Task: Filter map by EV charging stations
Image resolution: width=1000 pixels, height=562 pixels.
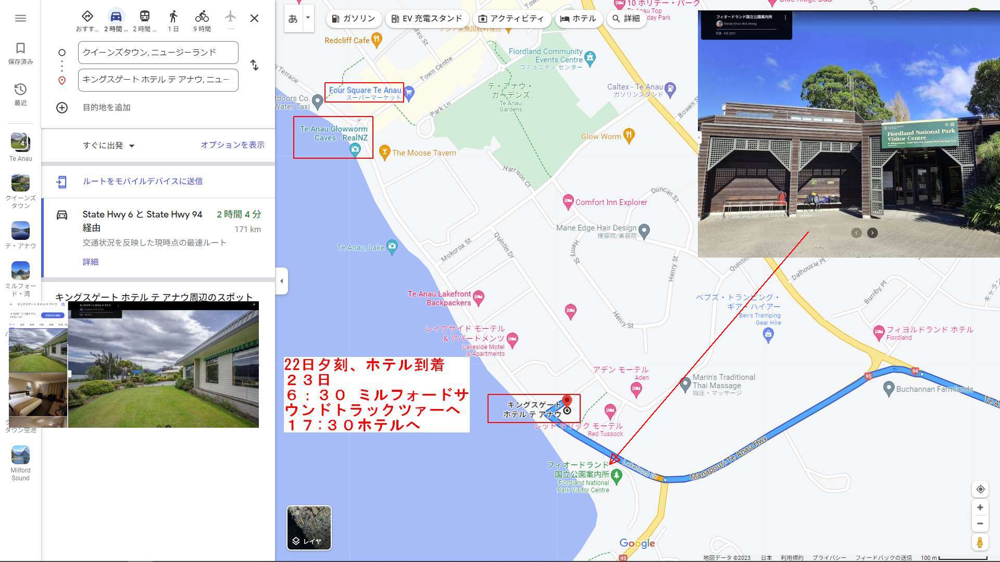Action: click(x=427, y=19)
